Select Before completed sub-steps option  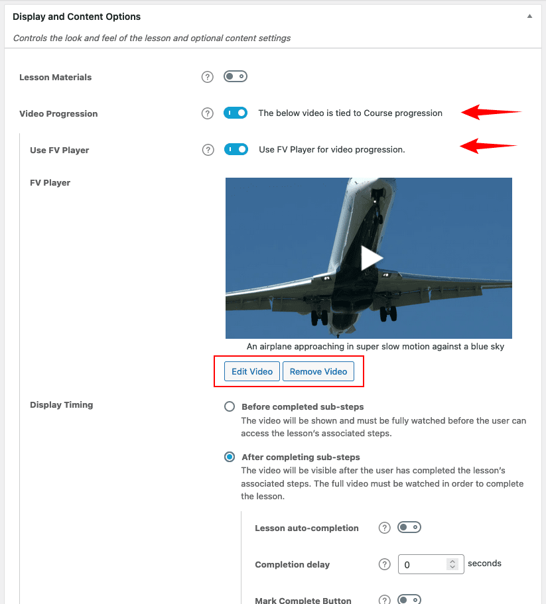click(230, 406)
